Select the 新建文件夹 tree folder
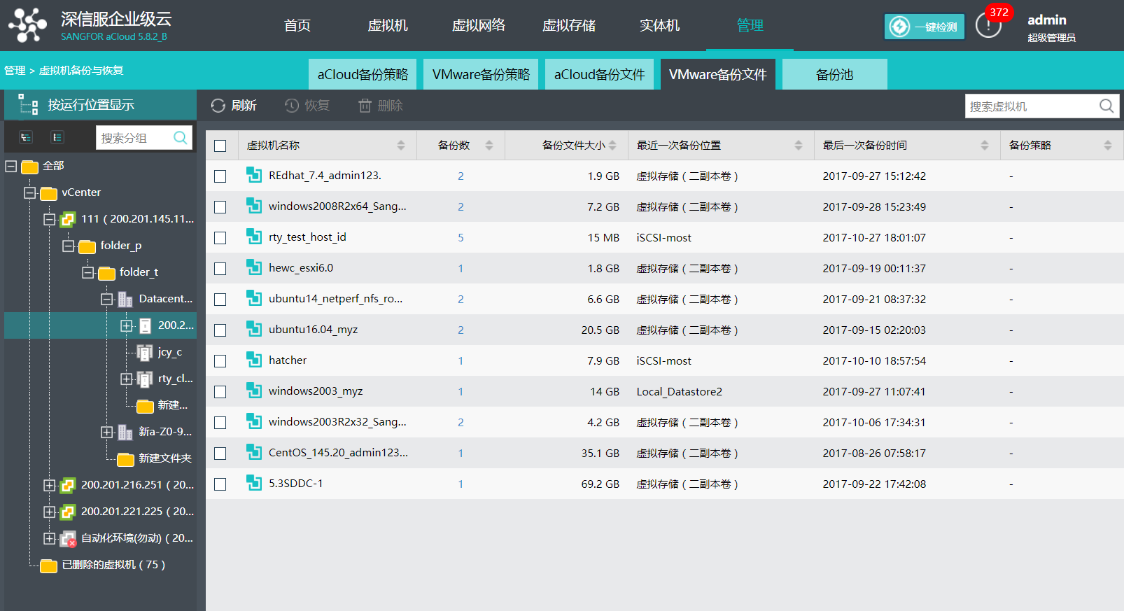This screenshot has height=611, width=1124. click(x=164, y=458)
